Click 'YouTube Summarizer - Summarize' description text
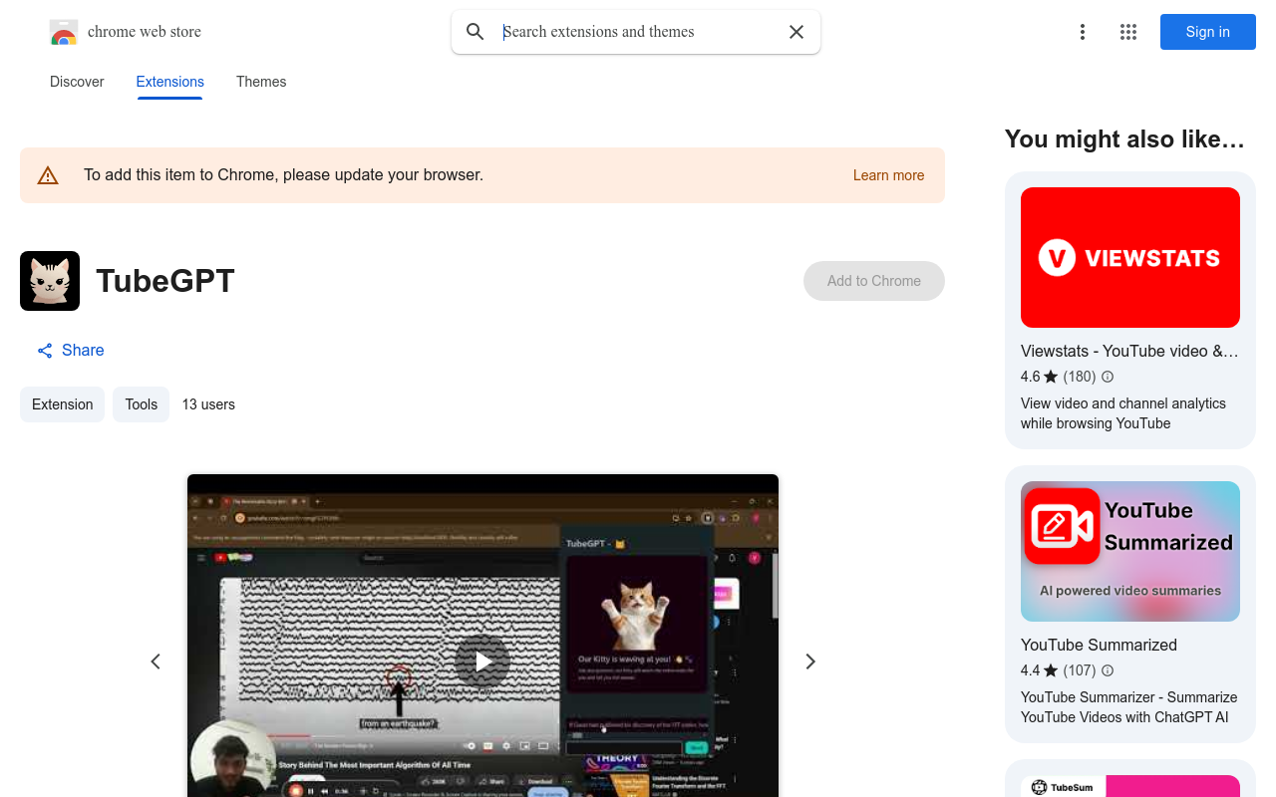This screenshot has height=797, width=1276. click(1129, 707)
